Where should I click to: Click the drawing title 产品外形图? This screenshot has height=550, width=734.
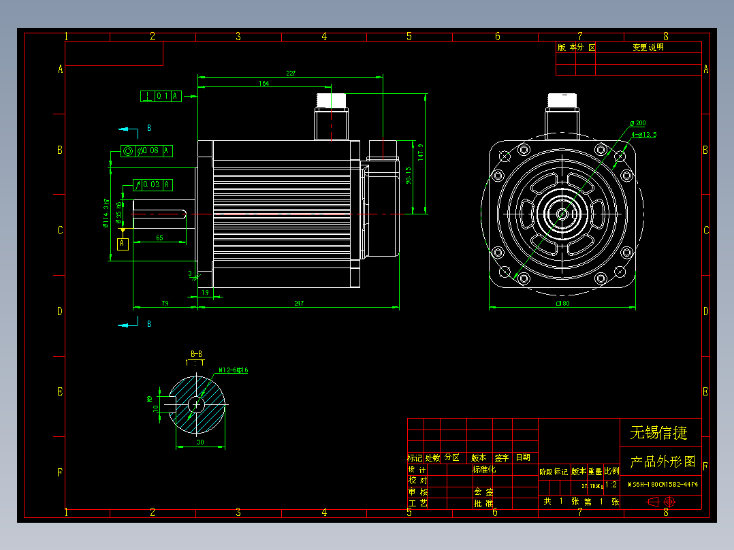pyautogui.click(x=663, y=462)
